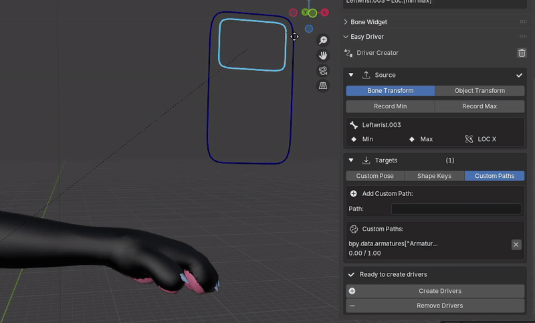
Task: Select Object Transform source mode
Action: point(479,91)
